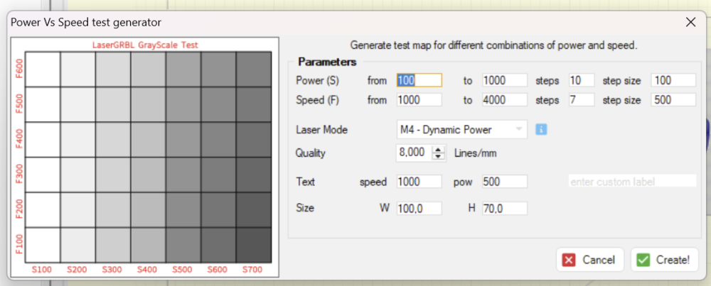Viewport: 711px width, 286px height.
Task: Select the Speed steps field showing 7
Action: [582, 100]
